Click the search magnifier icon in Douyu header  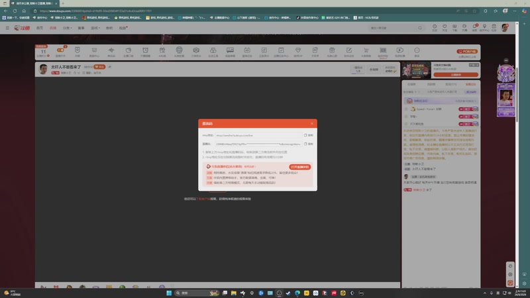point(420,28)
